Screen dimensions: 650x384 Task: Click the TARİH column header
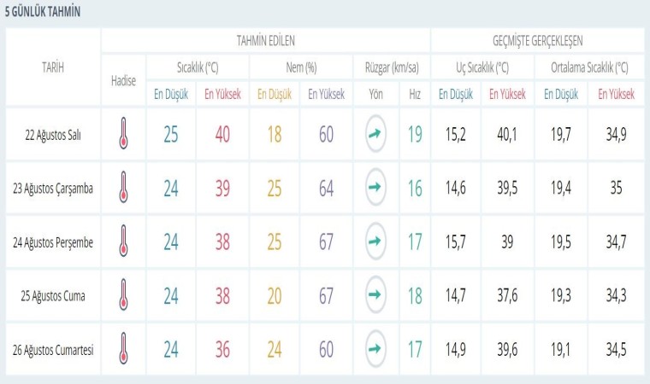pyautogui.click(x=53, y=67)
